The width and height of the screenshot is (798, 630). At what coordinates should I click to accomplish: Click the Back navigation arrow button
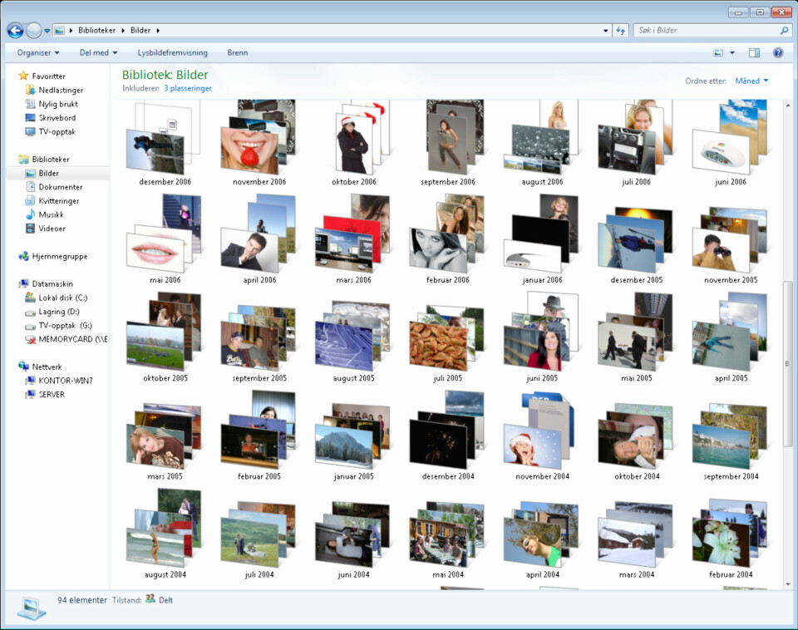(15, 30)
